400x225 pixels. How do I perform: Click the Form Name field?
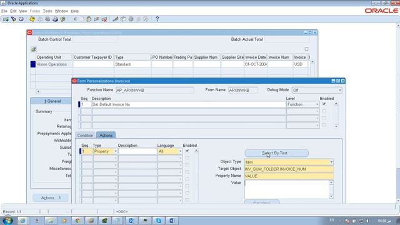(x=243, y=90)
